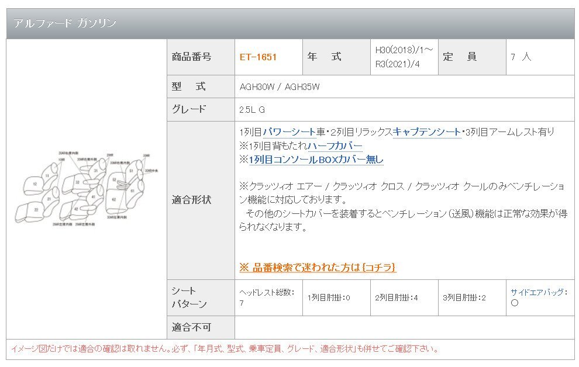
Task: Click the パワーシート link
Action: [289, 132]
